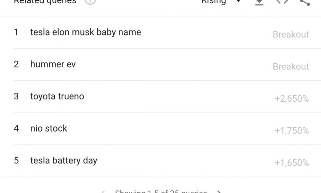
Task: Click the Related queries heading
Action: click(45, 2)
